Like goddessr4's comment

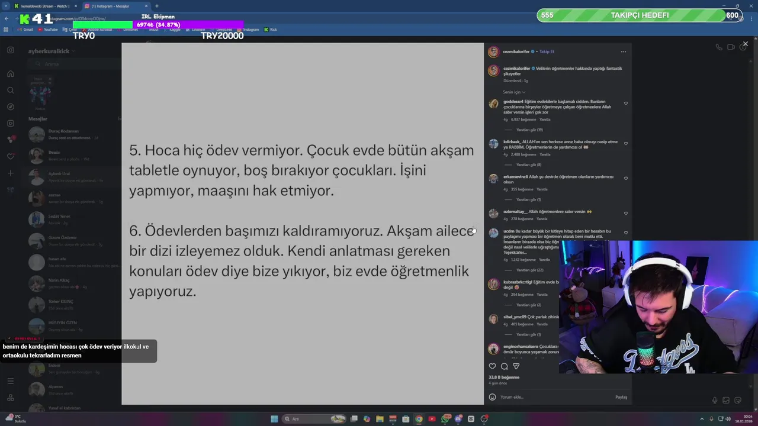(626, 104)
